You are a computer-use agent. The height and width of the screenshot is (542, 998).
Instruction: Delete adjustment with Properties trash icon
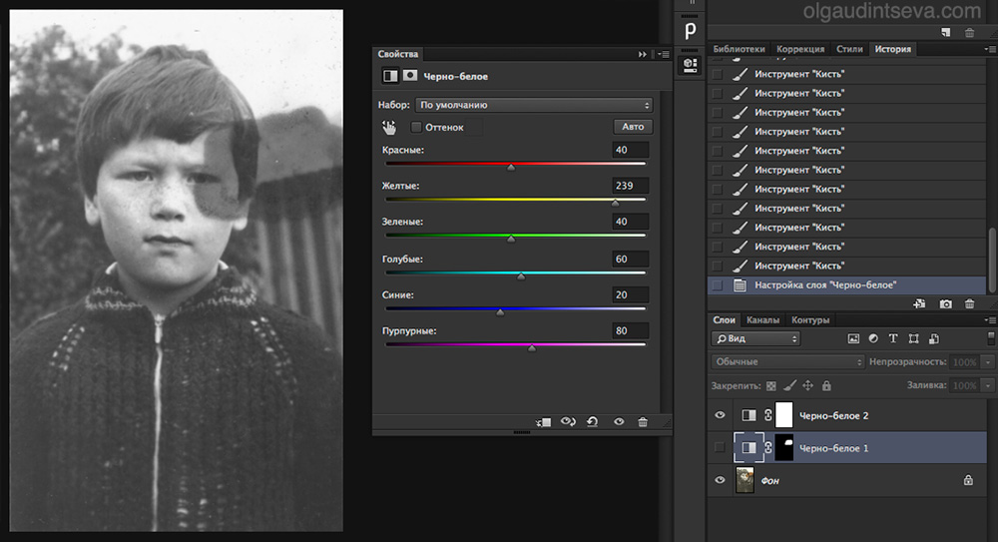[643, 422]
